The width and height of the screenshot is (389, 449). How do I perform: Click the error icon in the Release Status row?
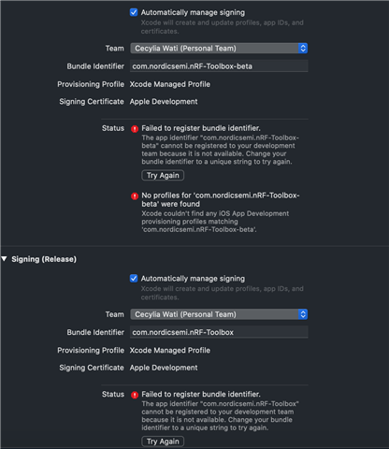click(x=135, y=395)
